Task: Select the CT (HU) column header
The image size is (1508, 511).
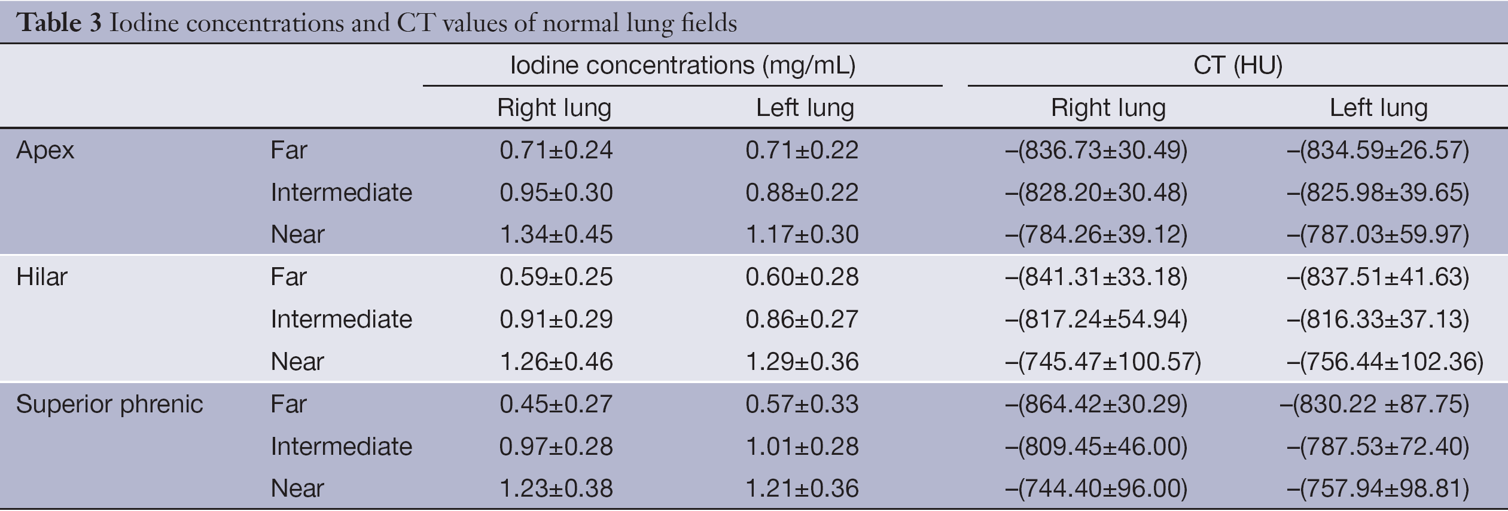Action: (x=1238, y=65)
